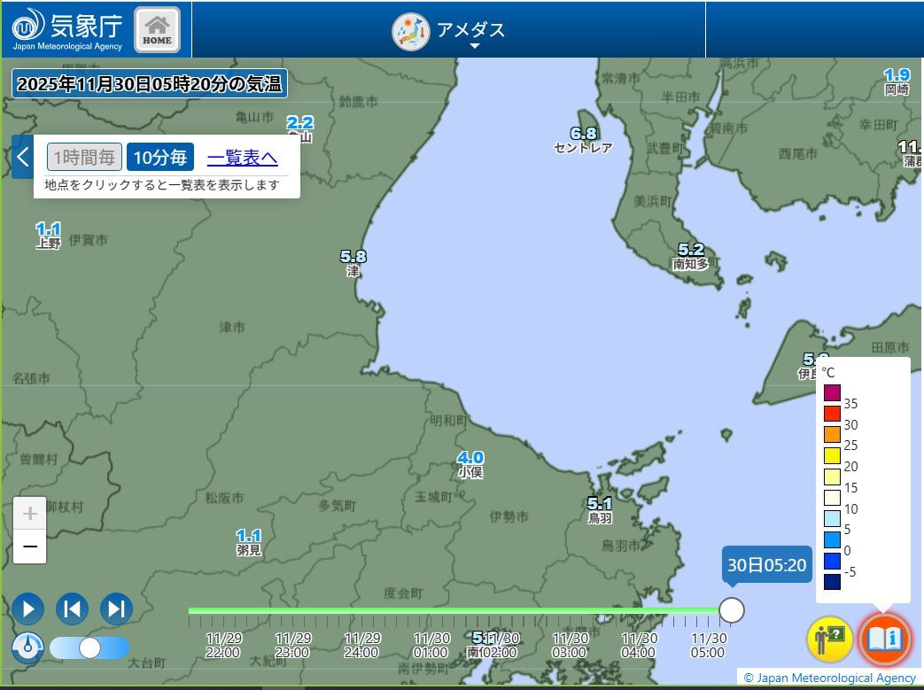Open the legend book info icon

click(883, 639)
